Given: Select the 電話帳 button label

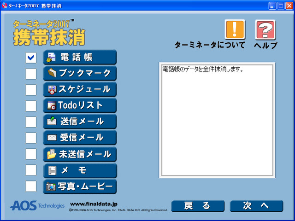Looking at the screenshot, I should click(x=77, y=57).
